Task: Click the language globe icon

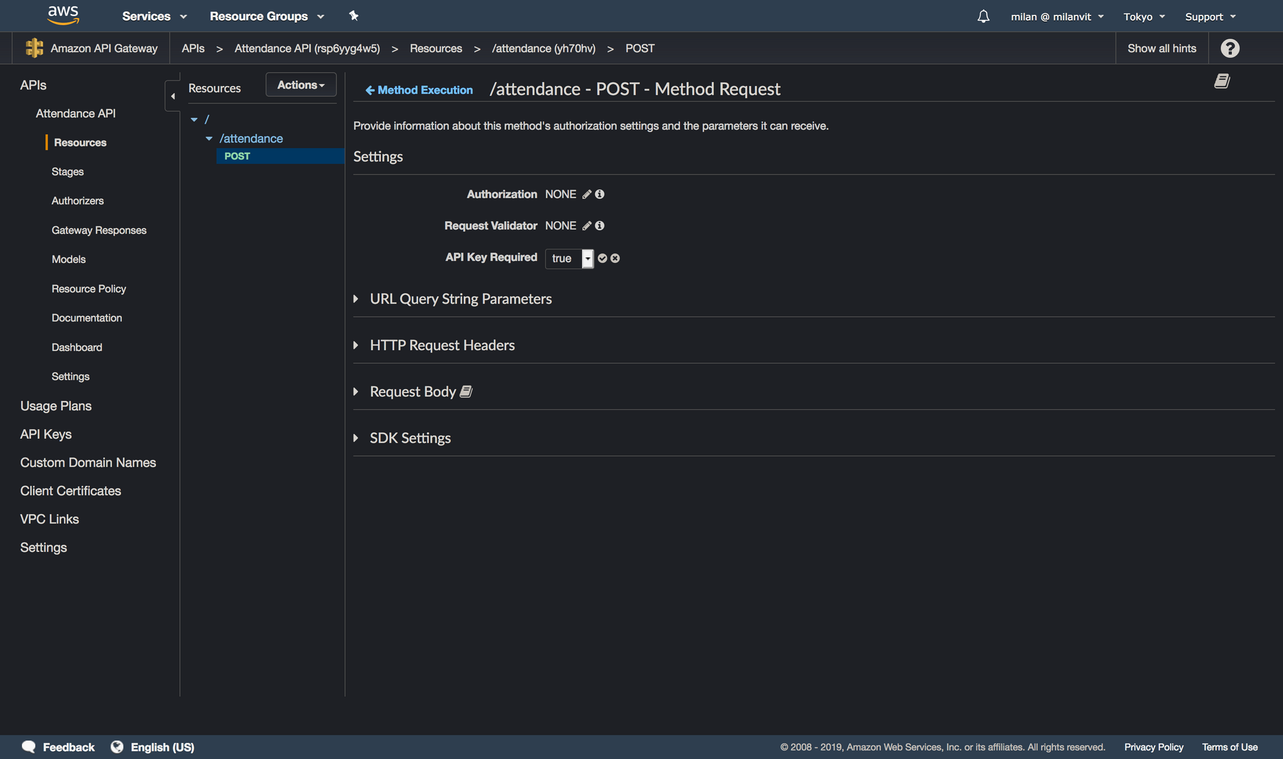Action: pyautogui.click(x=117, y=747)
